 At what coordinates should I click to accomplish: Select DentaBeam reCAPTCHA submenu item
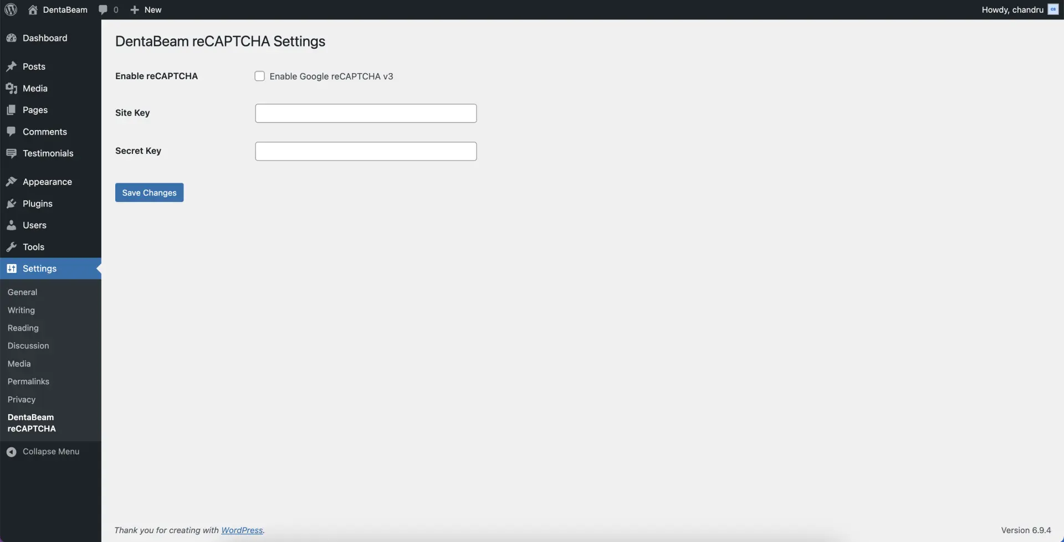[x=32, y=423]
